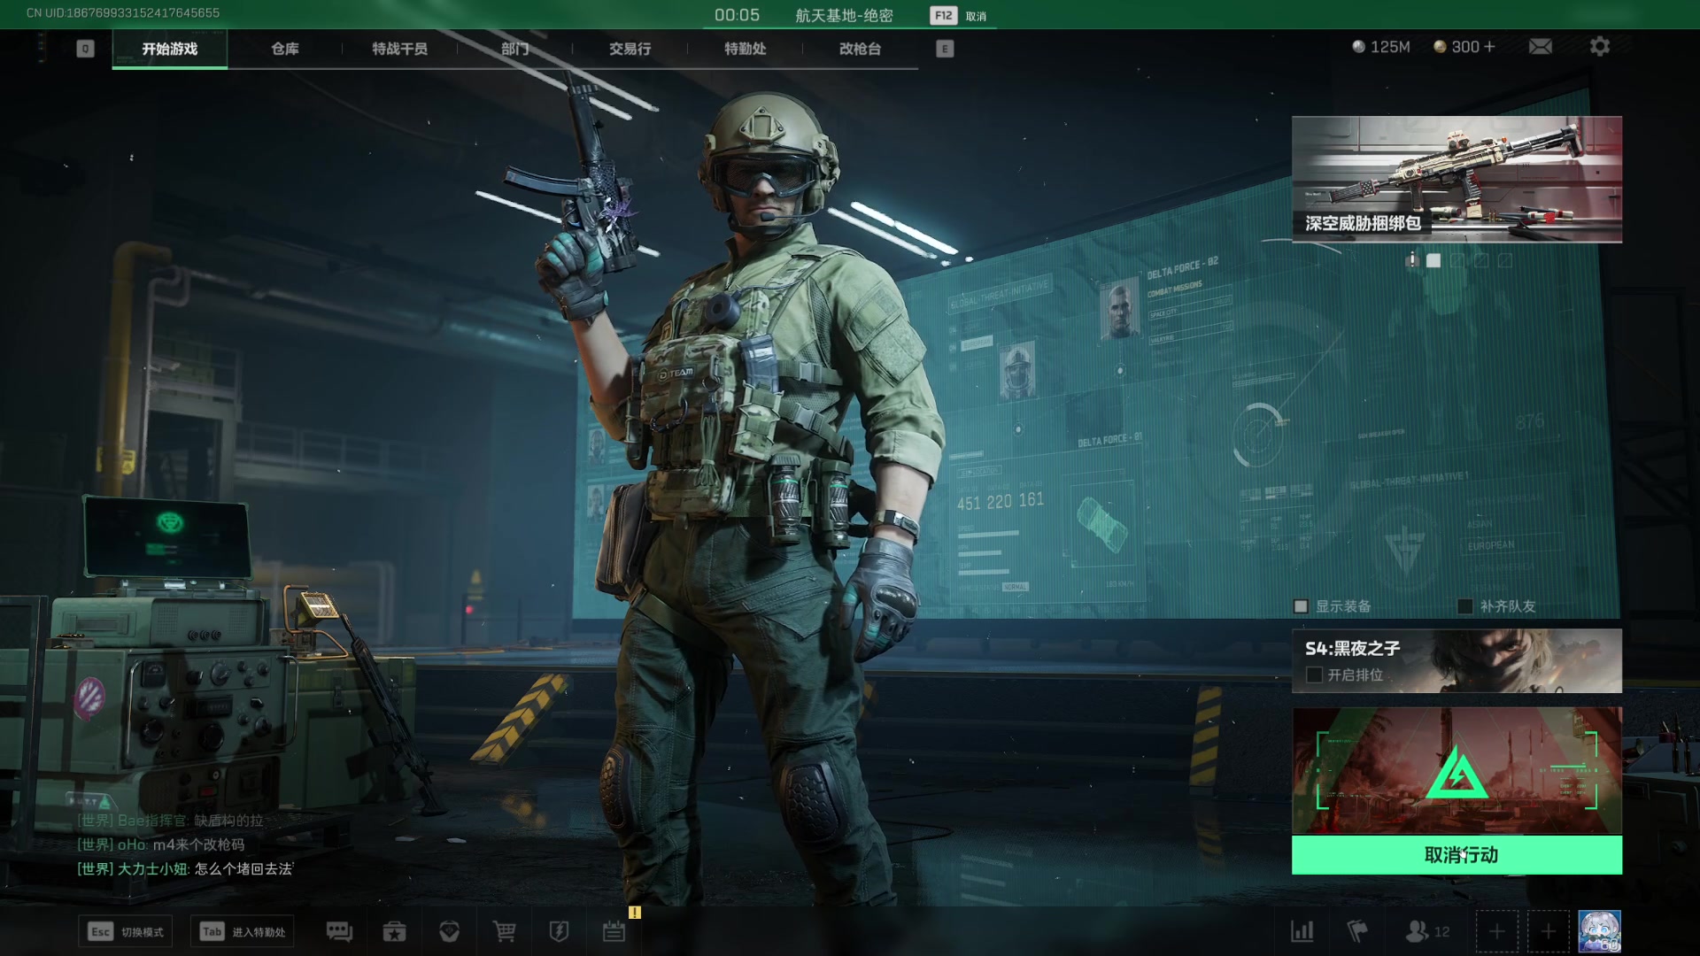Enable the 开启排位 checkbox

pyautogui.click(x=1315, y=675)
